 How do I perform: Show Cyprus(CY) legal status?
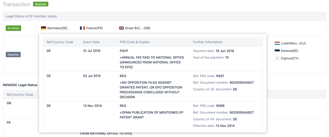(x=290, y=58)
